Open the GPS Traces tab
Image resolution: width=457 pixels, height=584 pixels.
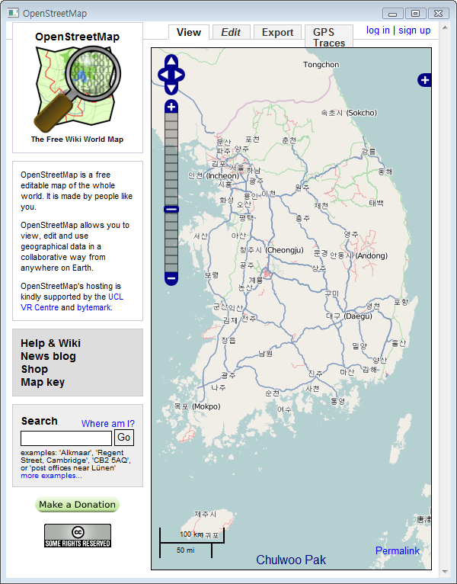tap(329, 37)
